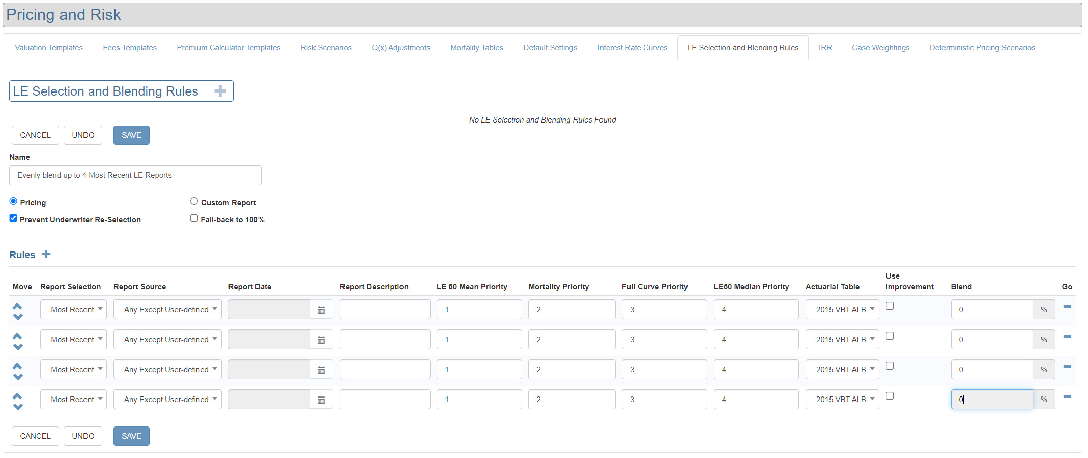This screenshot has height=458, width=1088.
Task: Uncheck Prevent Underwriter Re-Selection
Action: [x=13, y=218]
